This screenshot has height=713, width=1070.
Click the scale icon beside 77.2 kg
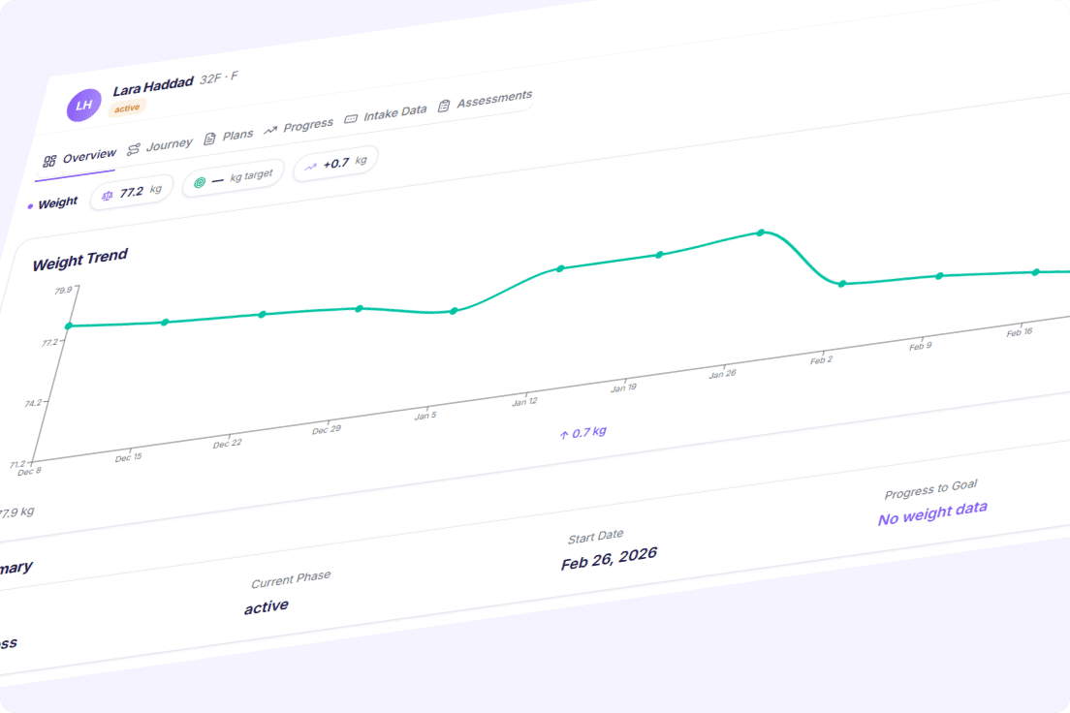coord(108,195)
